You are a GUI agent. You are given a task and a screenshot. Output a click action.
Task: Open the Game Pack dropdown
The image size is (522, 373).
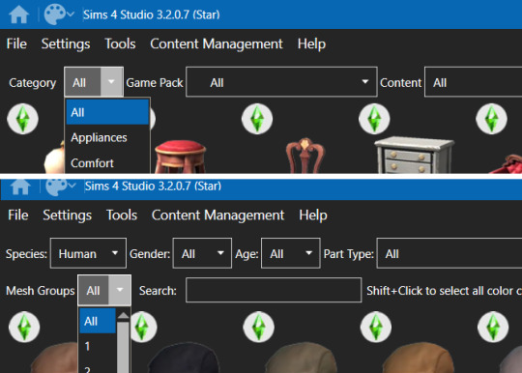(281, 82)
